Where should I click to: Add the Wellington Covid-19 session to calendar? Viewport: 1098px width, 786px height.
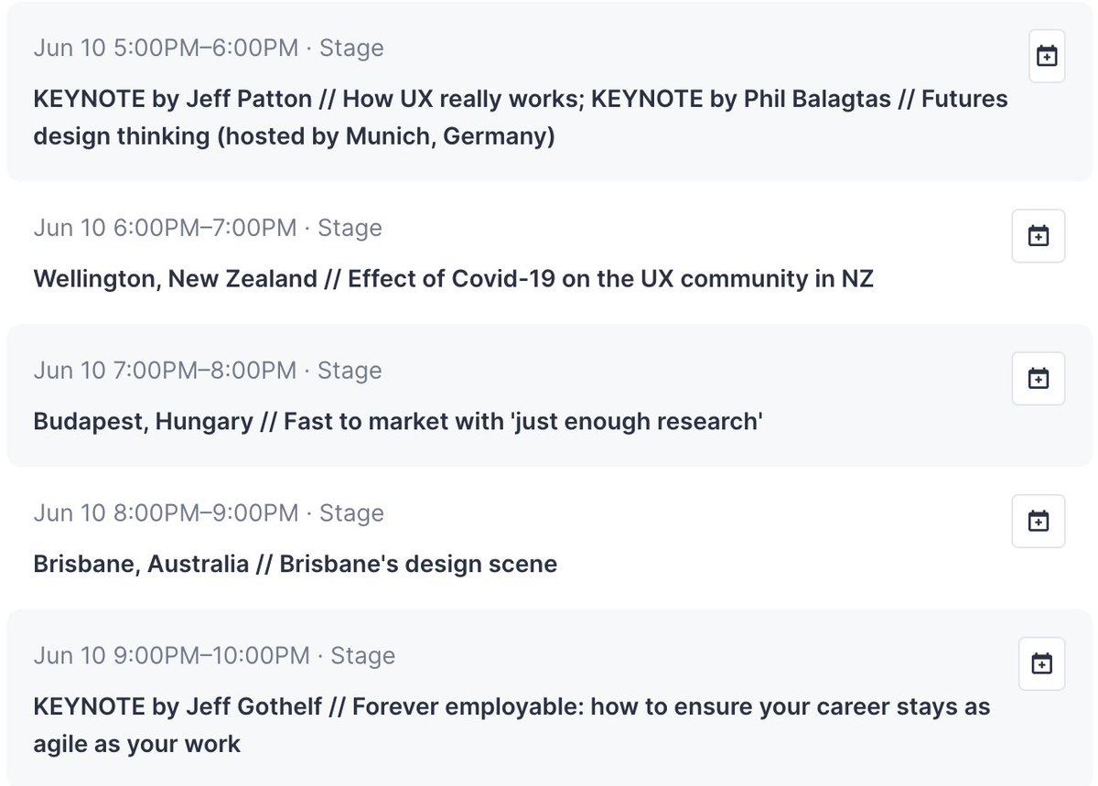point(1039,235)
